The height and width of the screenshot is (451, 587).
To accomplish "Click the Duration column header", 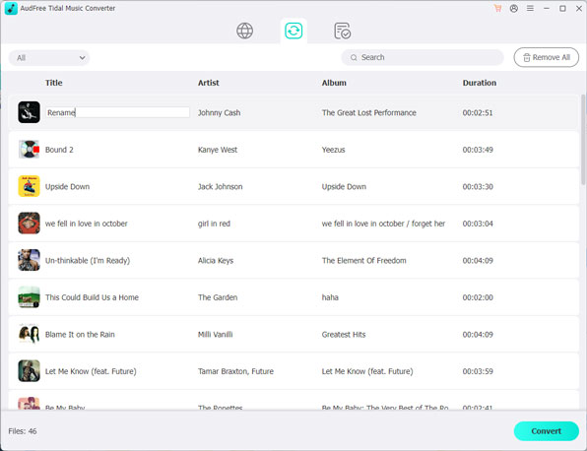I will pyautogui.click(x=480, y=83).
